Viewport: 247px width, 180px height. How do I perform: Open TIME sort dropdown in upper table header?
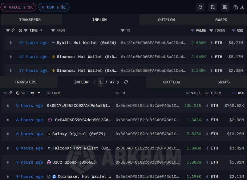click(41, 30)
